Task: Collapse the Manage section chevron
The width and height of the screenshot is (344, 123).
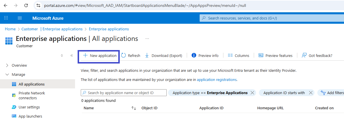Action: tap(7, 75)
